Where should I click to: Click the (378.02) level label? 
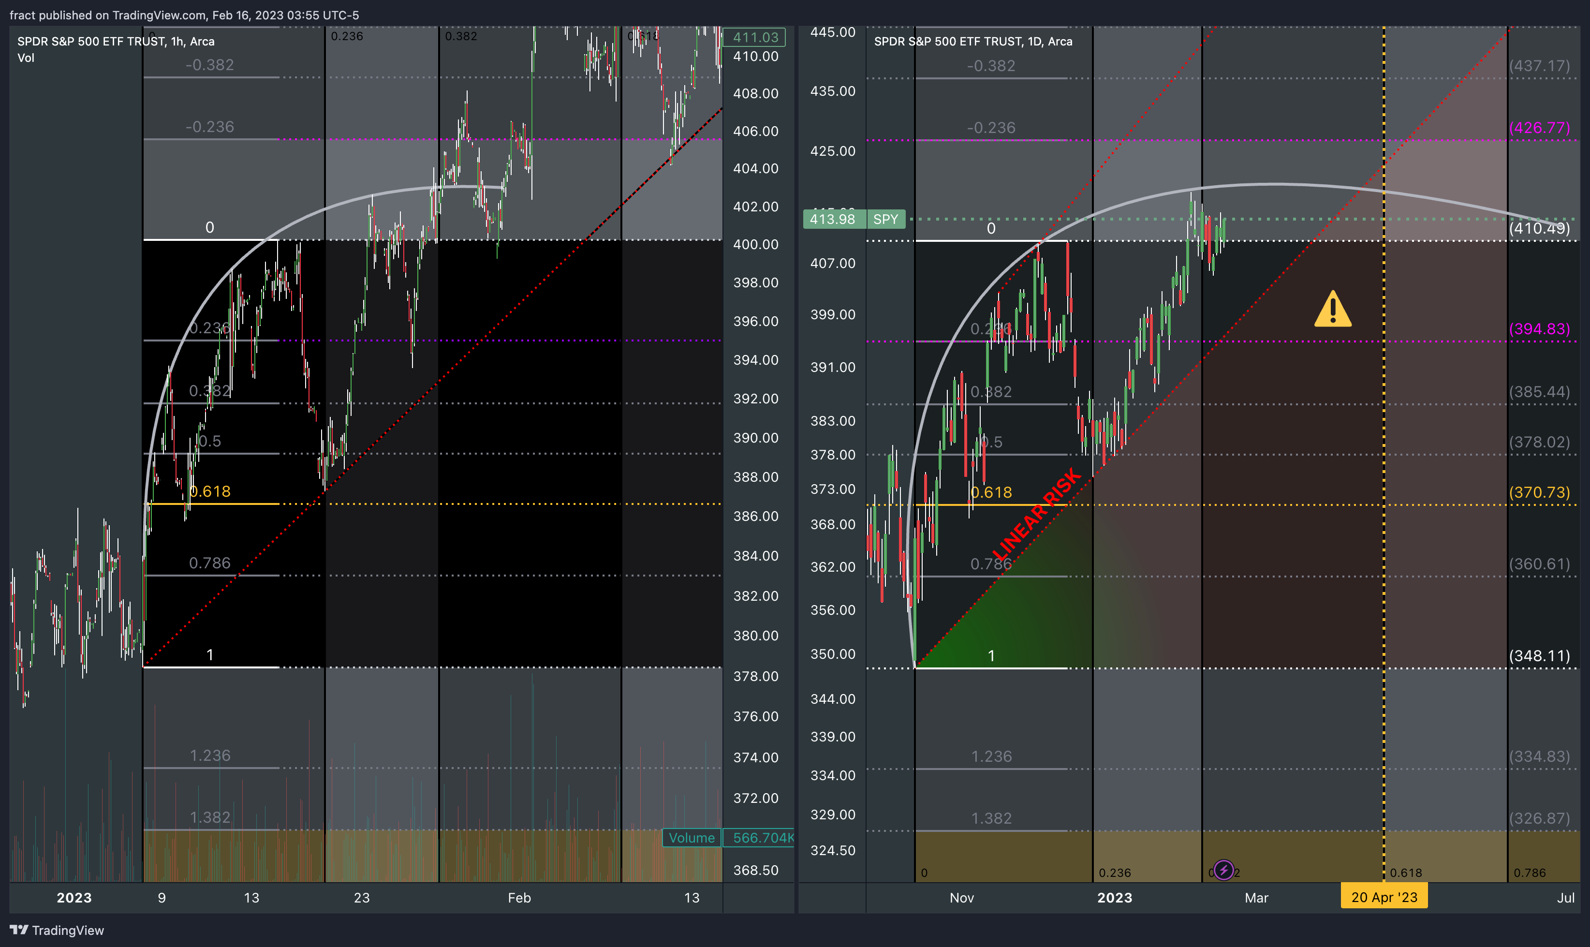click(1540, 442)
